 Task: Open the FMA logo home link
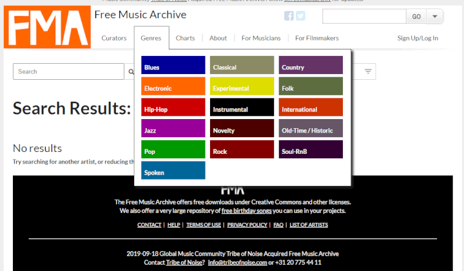click(x=47, y=27)
